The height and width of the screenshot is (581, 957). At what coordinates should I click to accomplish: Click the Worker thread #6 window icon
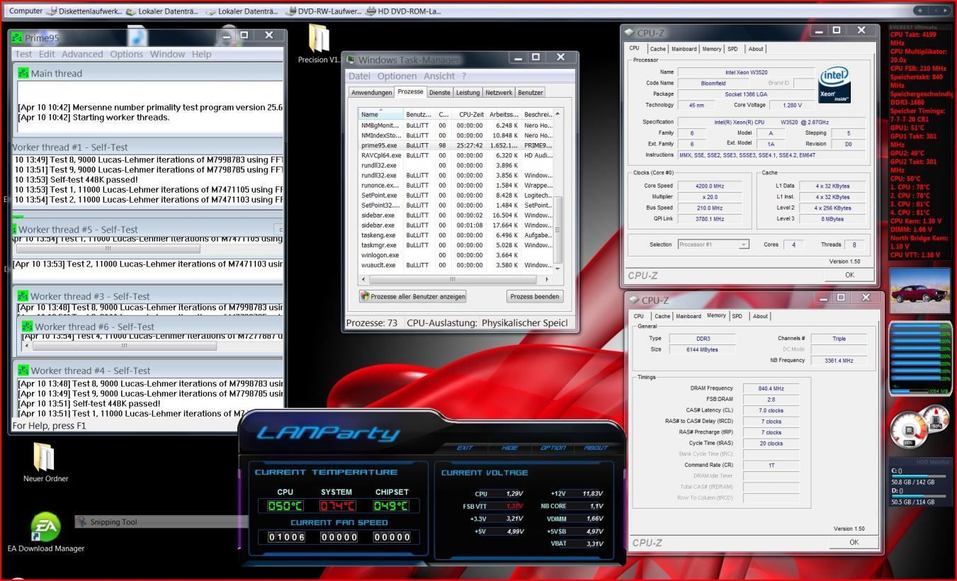tap(28, 327)
